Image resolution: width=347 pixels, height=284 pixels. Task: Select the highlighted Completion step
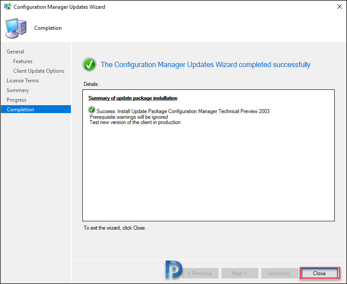coord(36,110)
